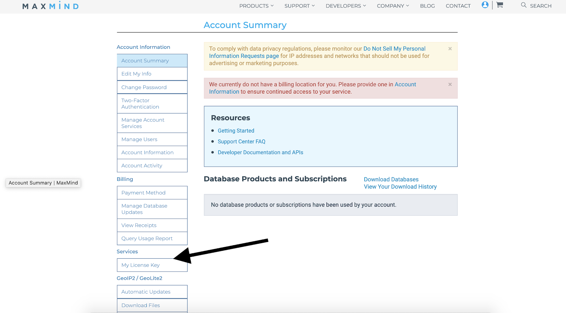Expand the Support dropdown menu
Screen dimensions: 566x313
pyautogui.click(x=299, y=6)
